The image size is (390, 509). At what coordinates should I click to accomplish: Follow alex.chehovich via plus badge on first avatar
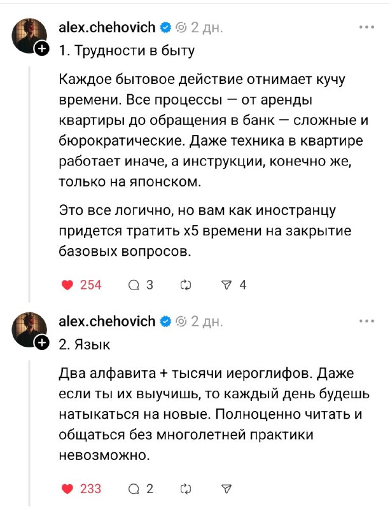click(x=41, y=49)
